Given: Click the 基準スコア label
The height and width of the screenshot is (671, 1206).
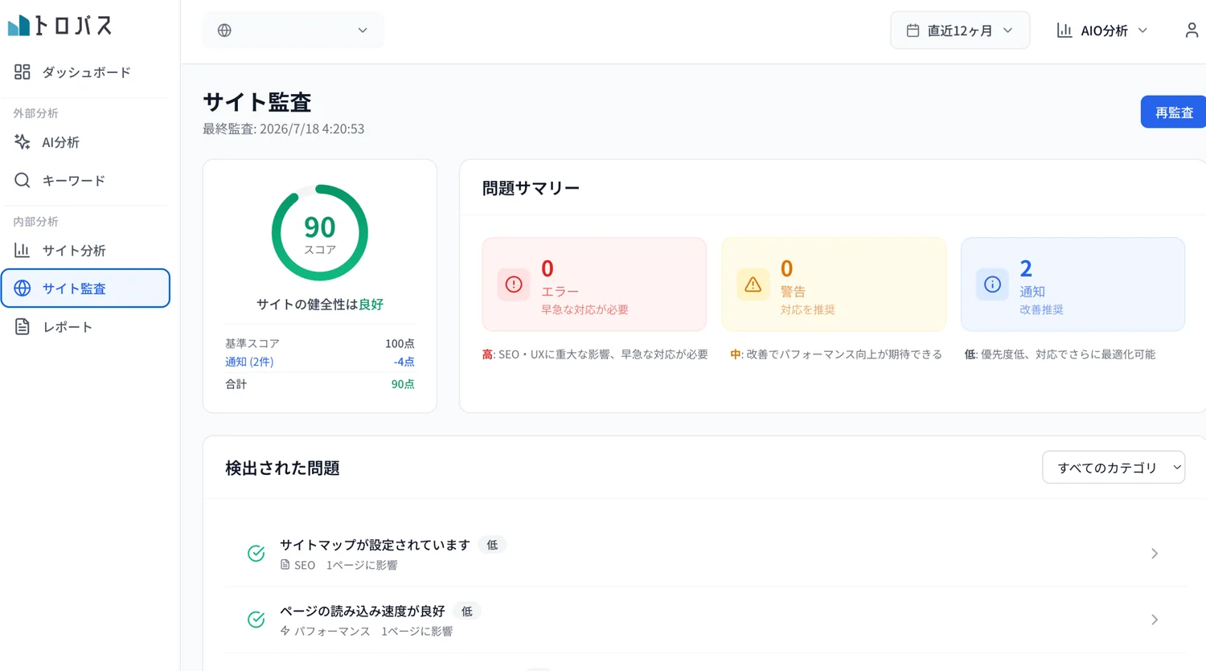Looking at the screenshot, I should (252, 343).
